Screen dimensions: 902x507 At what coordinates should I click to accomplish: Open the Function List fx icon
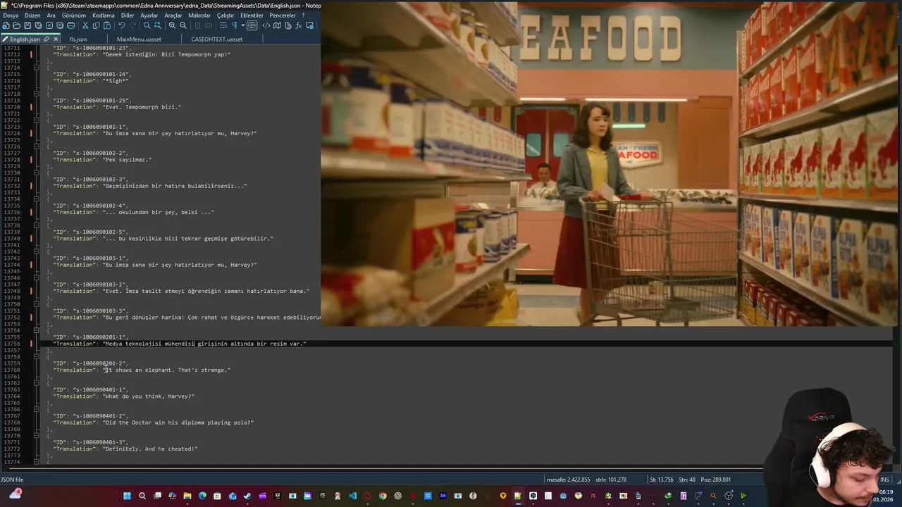point(299,25)
